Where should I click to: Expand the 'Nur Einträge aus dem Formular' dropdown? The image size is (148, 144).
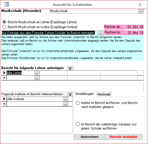(101, 33)
